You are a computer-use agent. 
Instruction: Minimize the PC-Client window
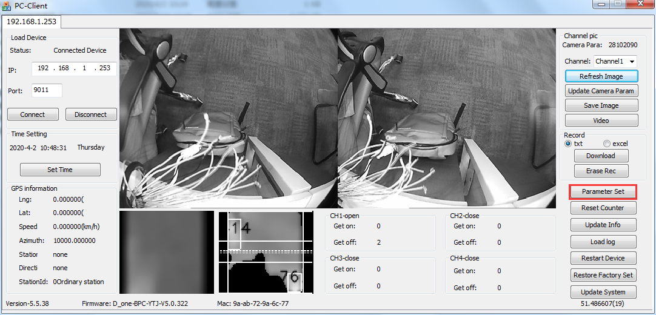601,5
